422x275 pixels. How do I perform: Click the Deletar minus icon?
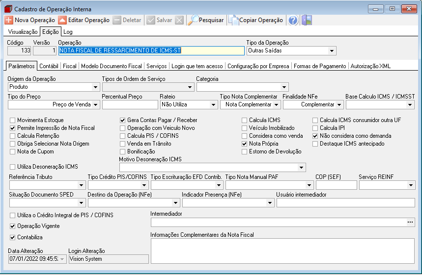click(x=117, y=20)
